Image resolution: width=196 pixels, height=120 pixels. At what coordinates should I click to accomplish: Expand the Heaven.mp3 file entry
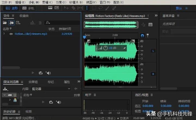point(4,34)
